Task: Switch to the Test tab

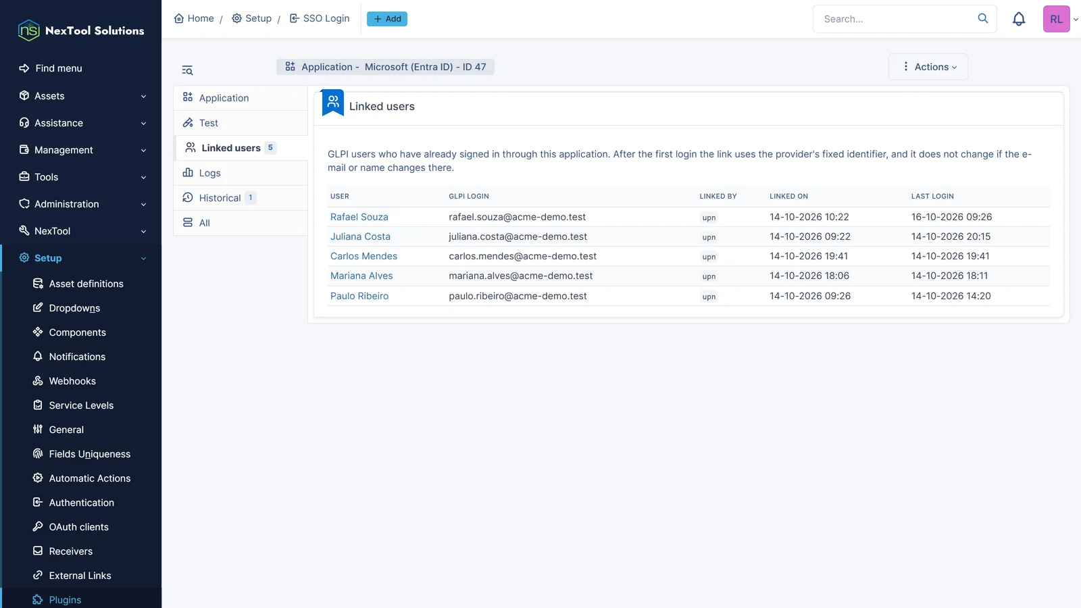Action: point(241,123)
